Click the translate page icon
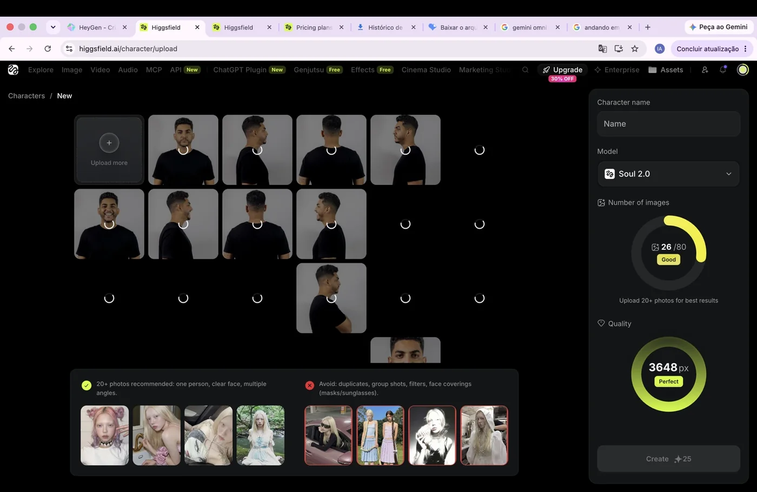This screenshot has width=757, height=492. [602, 49]
